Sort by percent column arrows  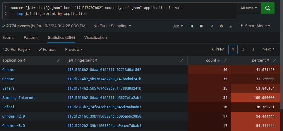[x=268, y=60]
